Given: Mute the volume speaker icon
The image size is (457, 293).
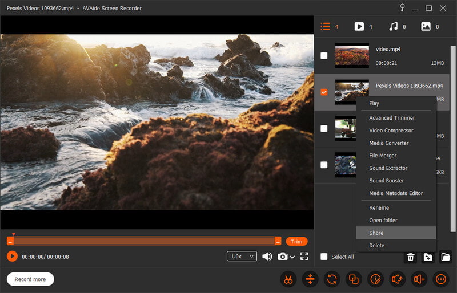Looking at the screenshot, I should click(x=267, y=257).
